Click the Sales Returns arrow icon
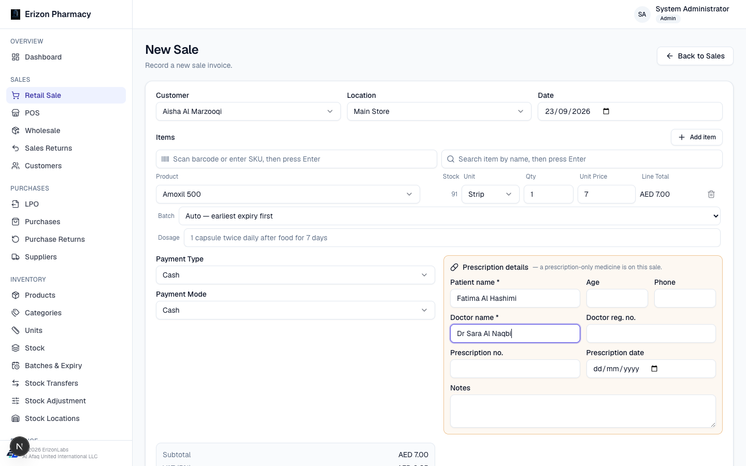Image resolution: width=746 pixels, height=466 pixels. [16, 148]
